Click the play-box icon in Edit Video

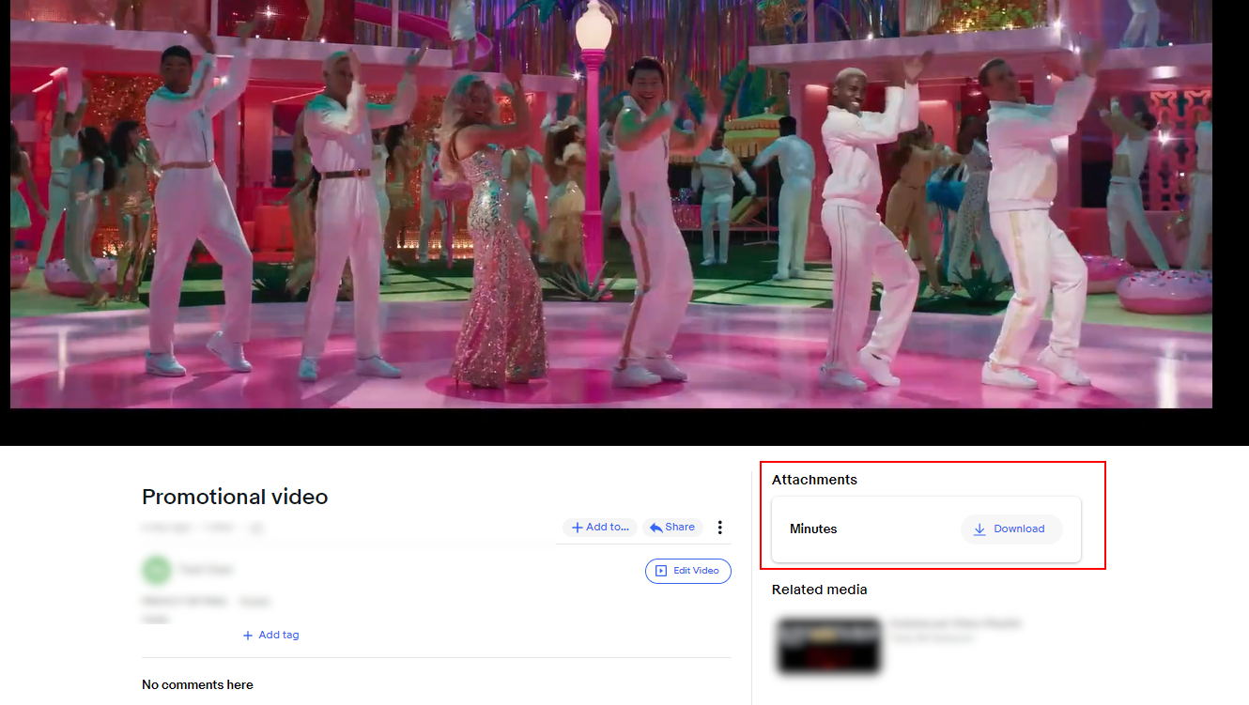[x=661, y=571]
